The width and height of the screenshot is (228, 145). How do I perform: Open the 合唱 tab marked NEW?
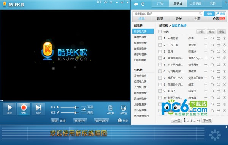[219, 19]
